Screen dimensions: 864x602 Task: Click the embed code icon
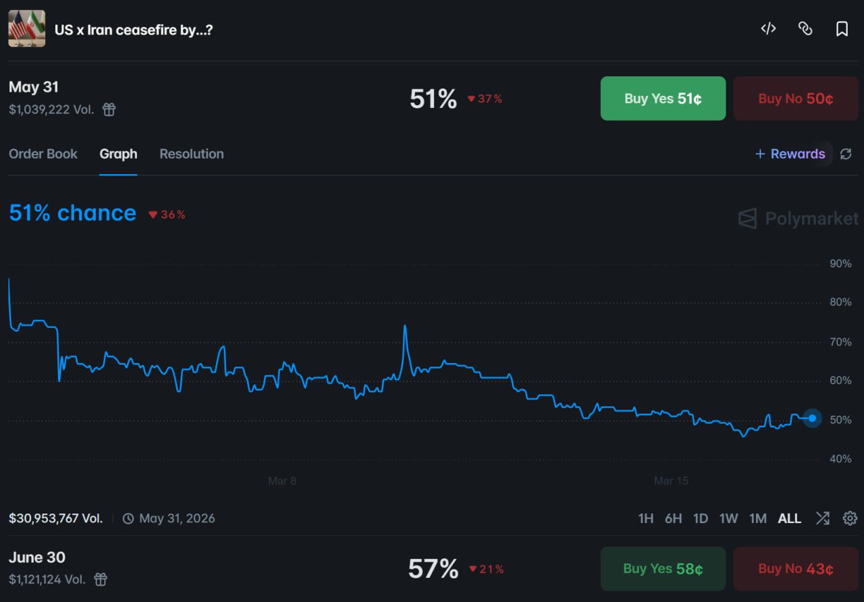pyautogui.click(x=767, y=28)
